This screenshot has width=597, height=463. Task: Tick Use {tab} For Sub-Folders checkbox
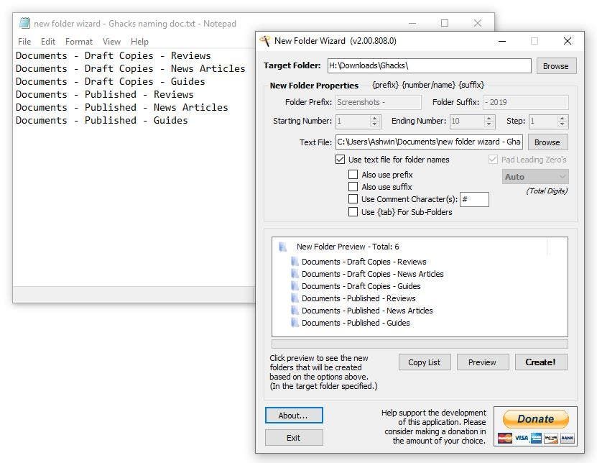(x=353, y=212)
